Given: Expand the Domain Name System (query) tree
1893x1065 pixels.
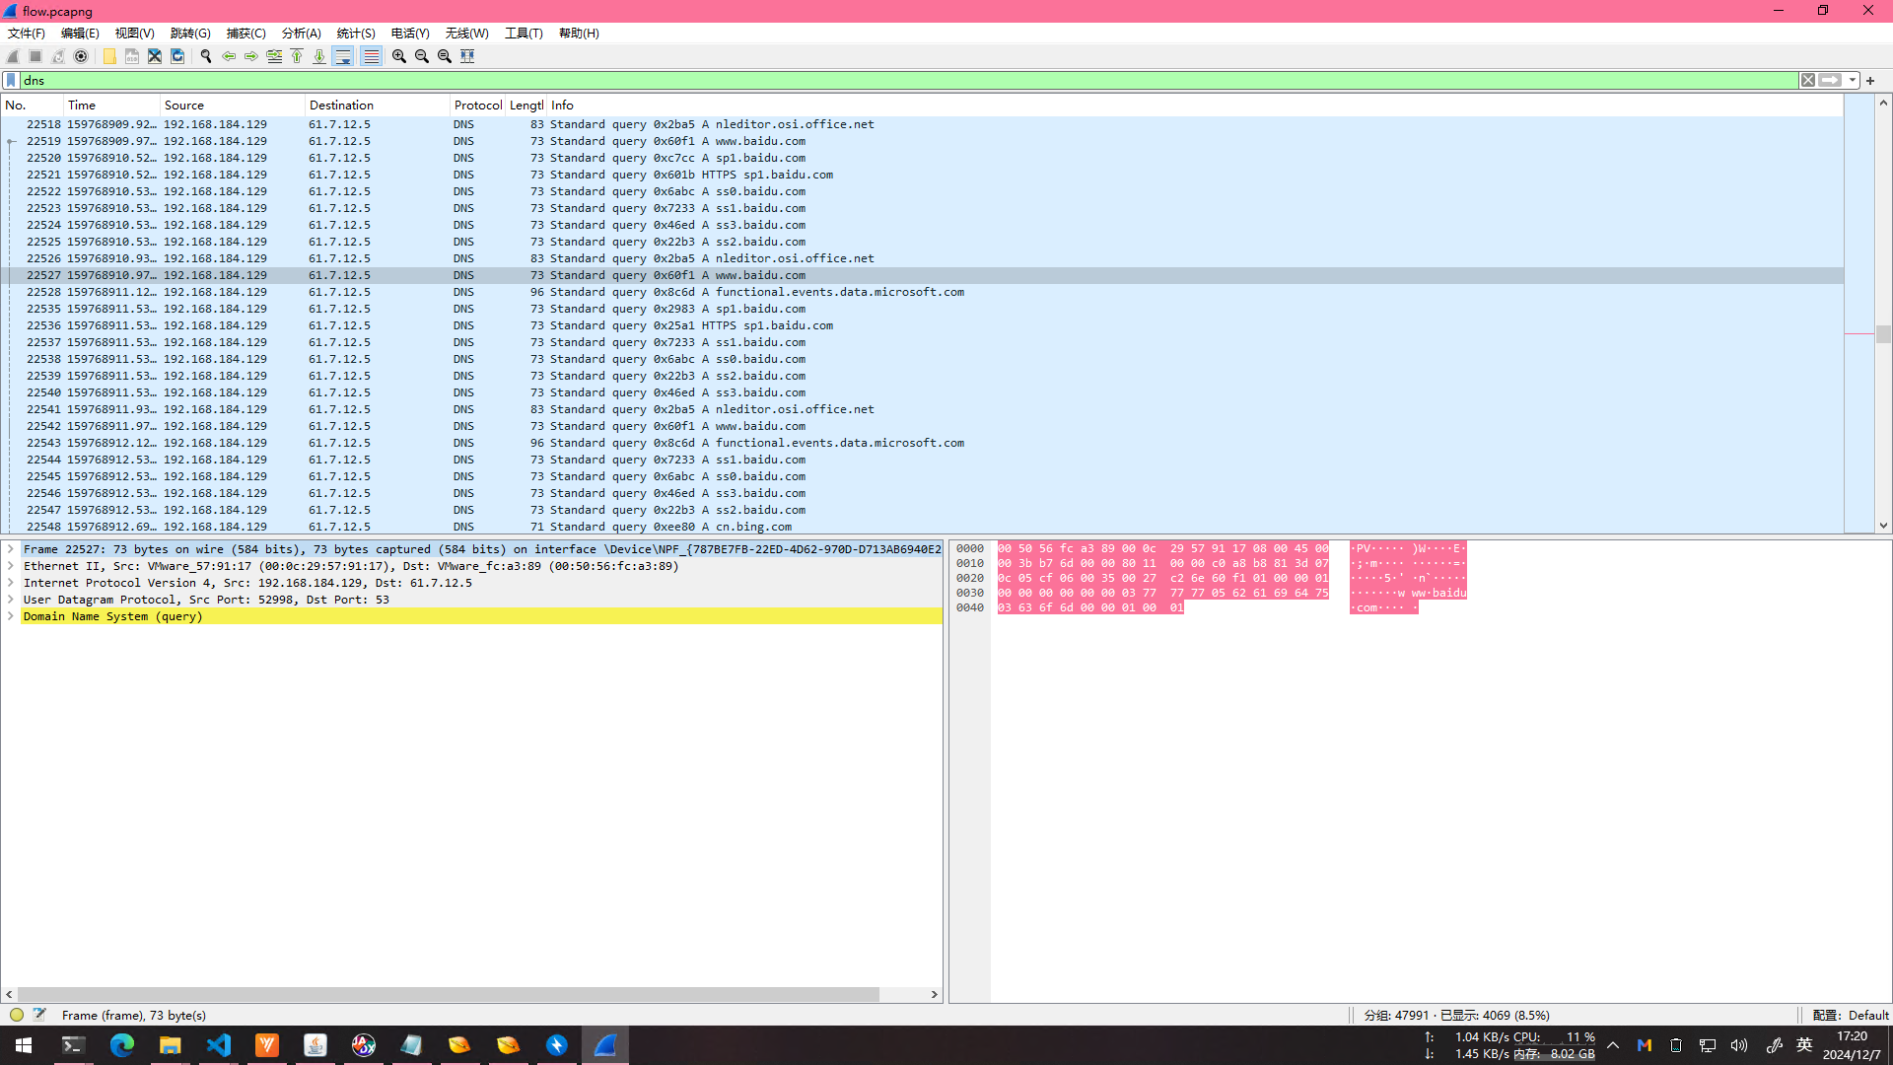Looking at the screenshot, I should (x=10, y=616).
